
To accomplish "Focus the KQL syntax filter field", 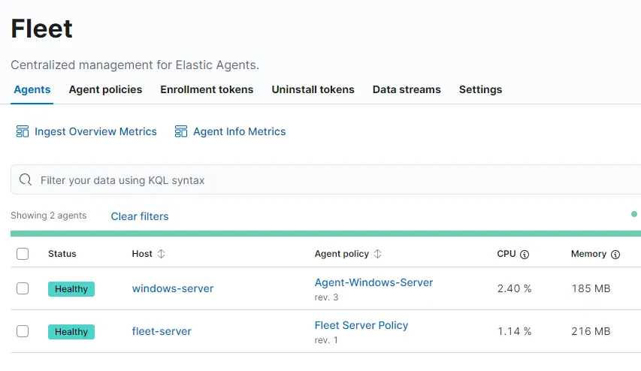I will (x=326, y=179).
